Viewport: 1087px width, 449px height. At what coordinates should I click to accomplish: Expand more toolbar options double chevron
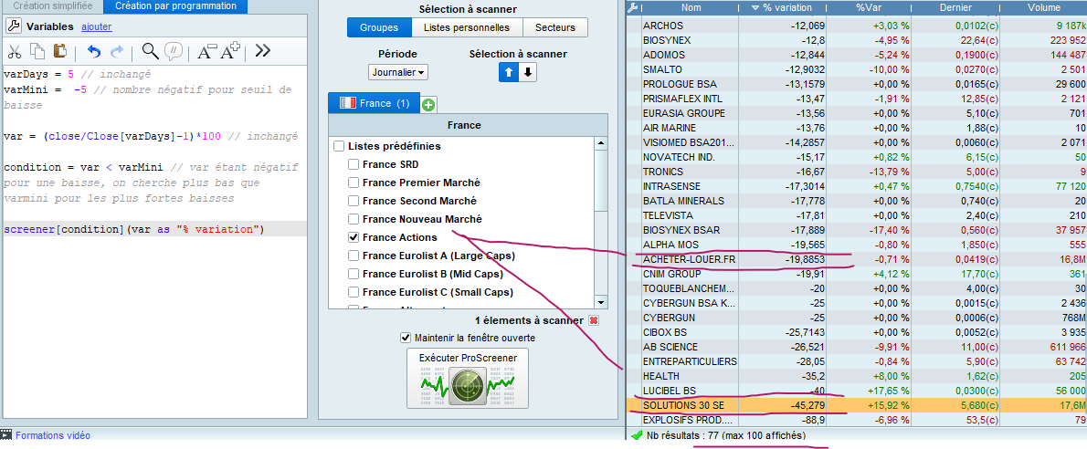263,50
